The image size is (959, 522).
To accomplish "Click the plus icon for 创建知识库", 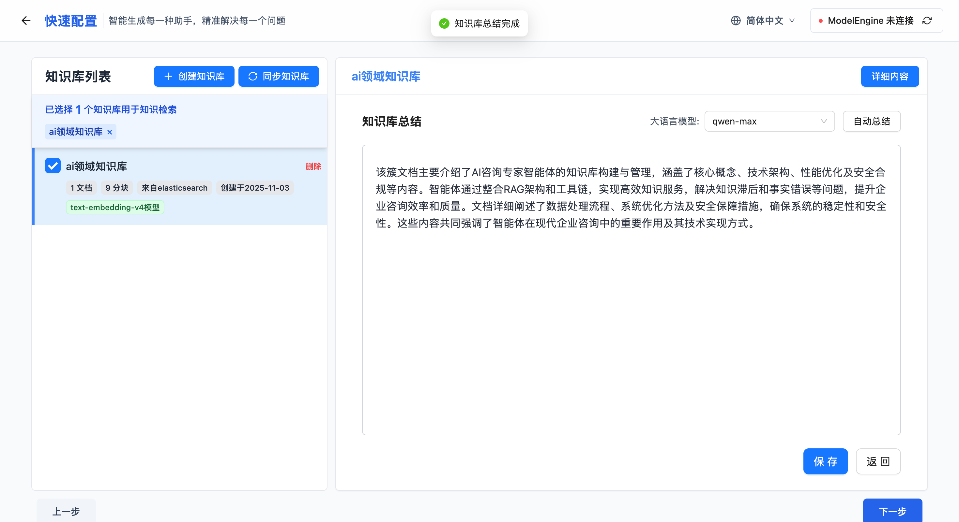I will (168, 76).
